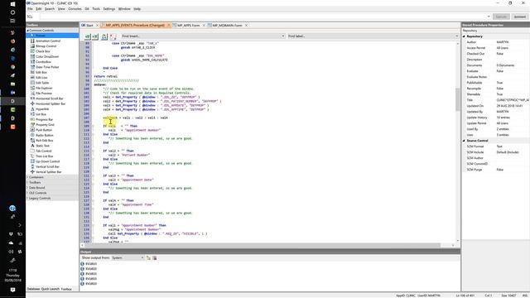
Task: Open the Windows Start button
Action: click(x=12, y=3)
